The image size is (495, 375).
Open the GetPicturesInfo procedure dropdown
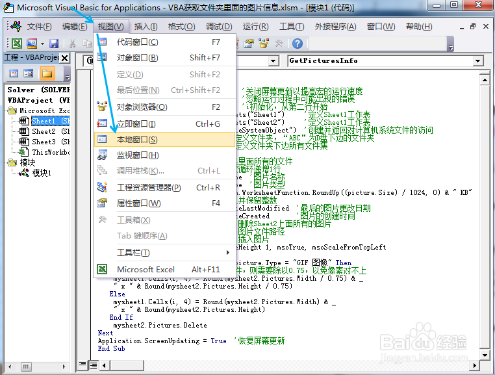[x=478, y=60]
